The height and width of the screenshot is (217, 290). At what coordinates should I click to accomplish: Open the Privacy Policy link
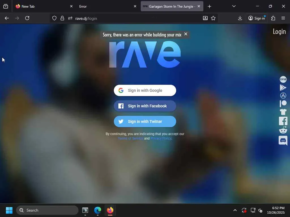click(161, 138)
